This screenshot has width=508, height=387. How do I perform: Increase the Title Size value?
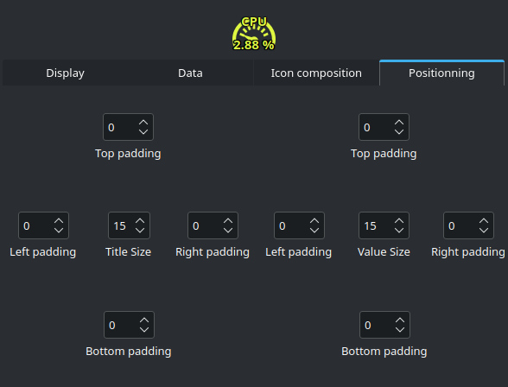pyautogui.click(x=140, y=221)
